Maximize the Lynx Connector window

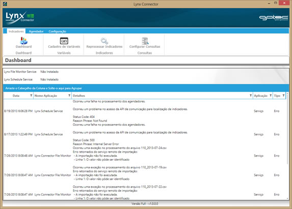(276, 3)
